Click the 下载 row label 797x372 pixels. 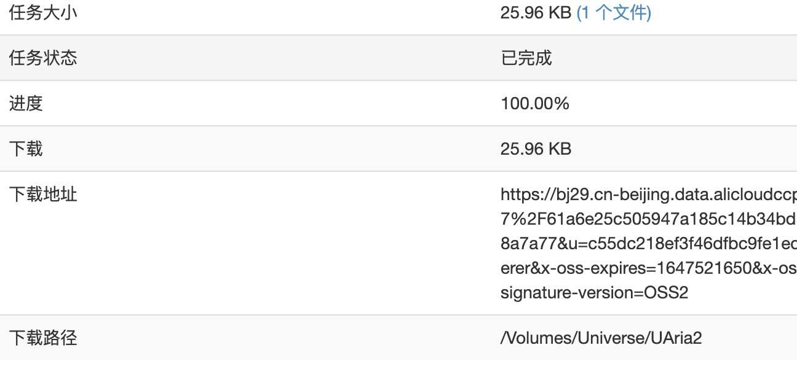tap(27, 149)
